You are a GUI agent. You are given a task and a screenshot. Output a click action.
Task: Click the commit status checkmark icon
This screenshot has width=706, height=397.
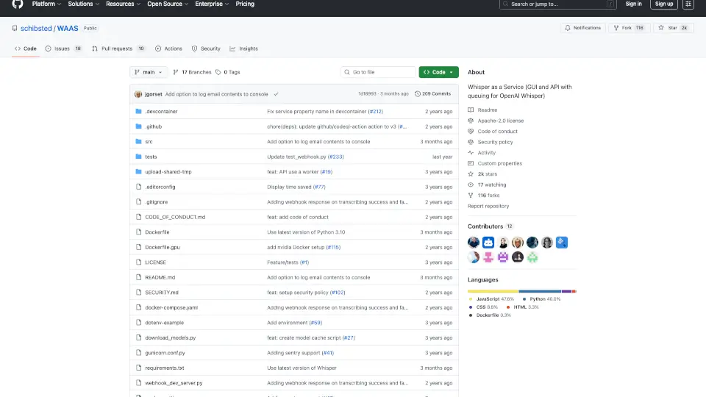click(x=276, y=94)
